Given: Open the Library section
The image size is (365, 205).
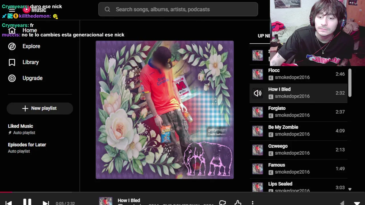Looking at the screenshot, I should tap(31, 62).
